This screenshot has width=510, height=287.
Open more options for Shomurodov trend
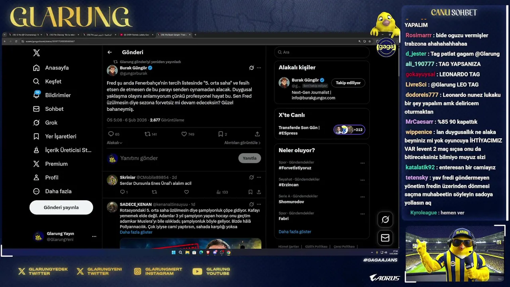363,197
